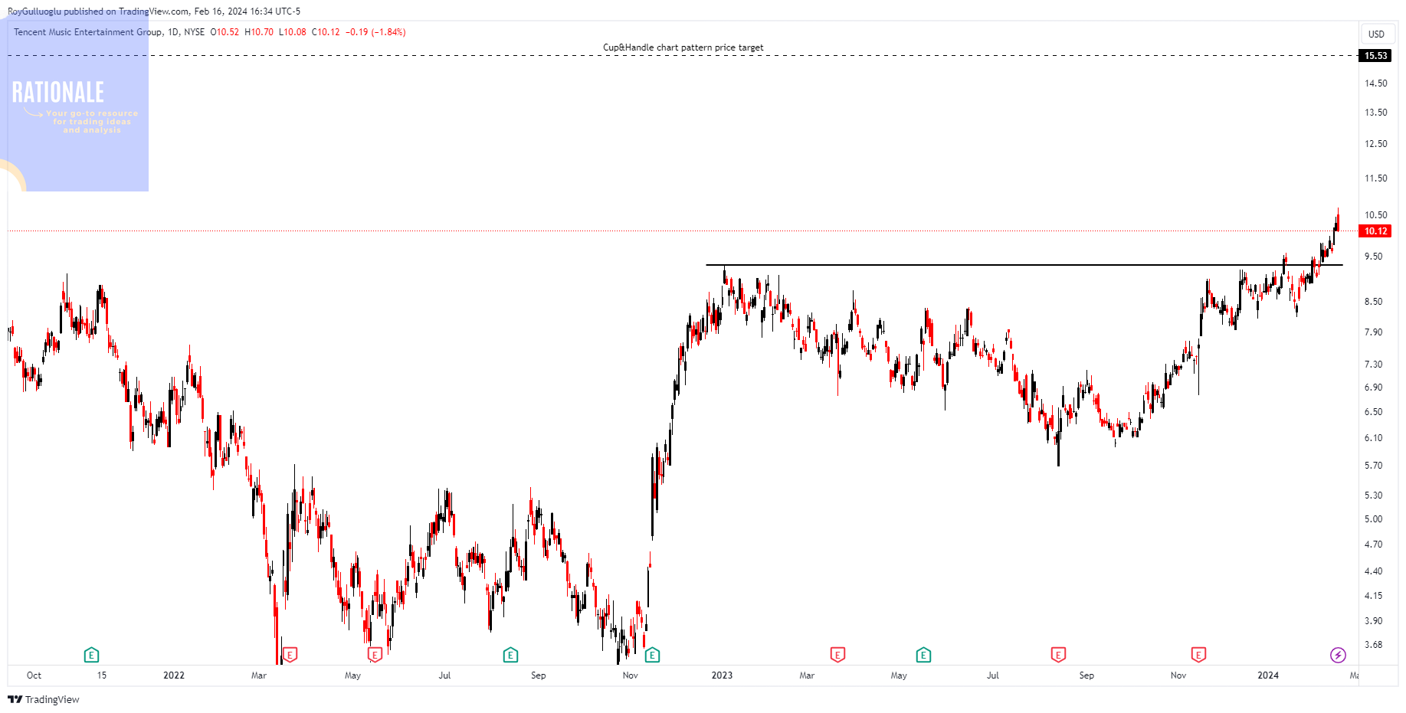
Task: Click the Tencent Music Entertainment Group symbol title
Action: coord(88,32)
